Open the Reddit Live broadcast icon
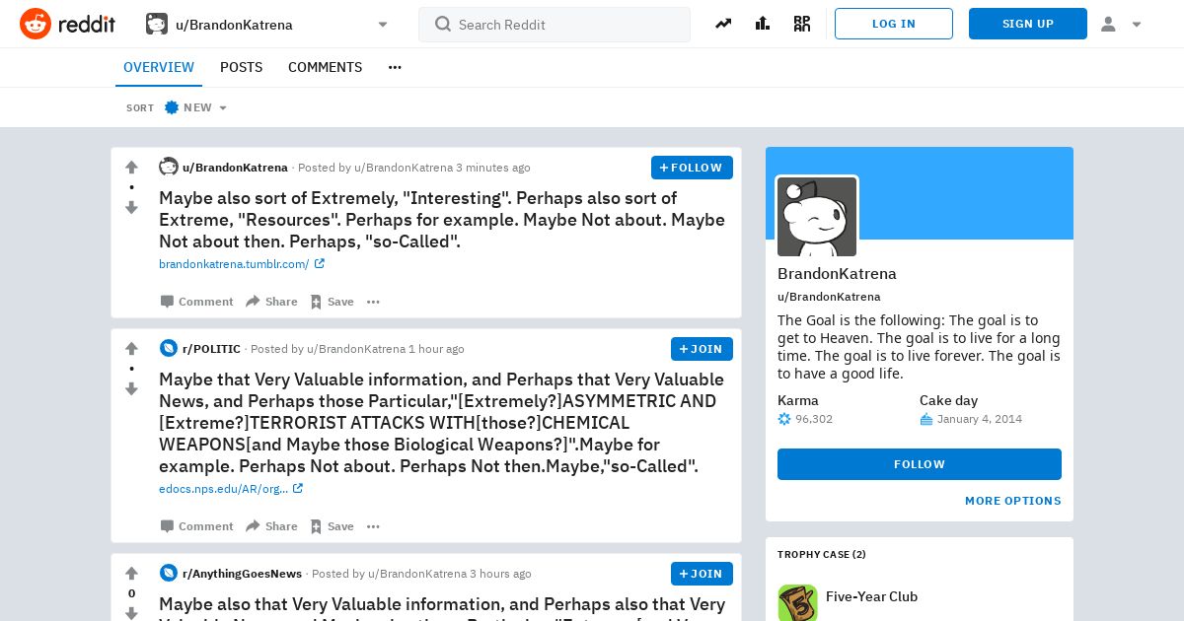This screenshot has width=1184, height=621. coord(802,24)
